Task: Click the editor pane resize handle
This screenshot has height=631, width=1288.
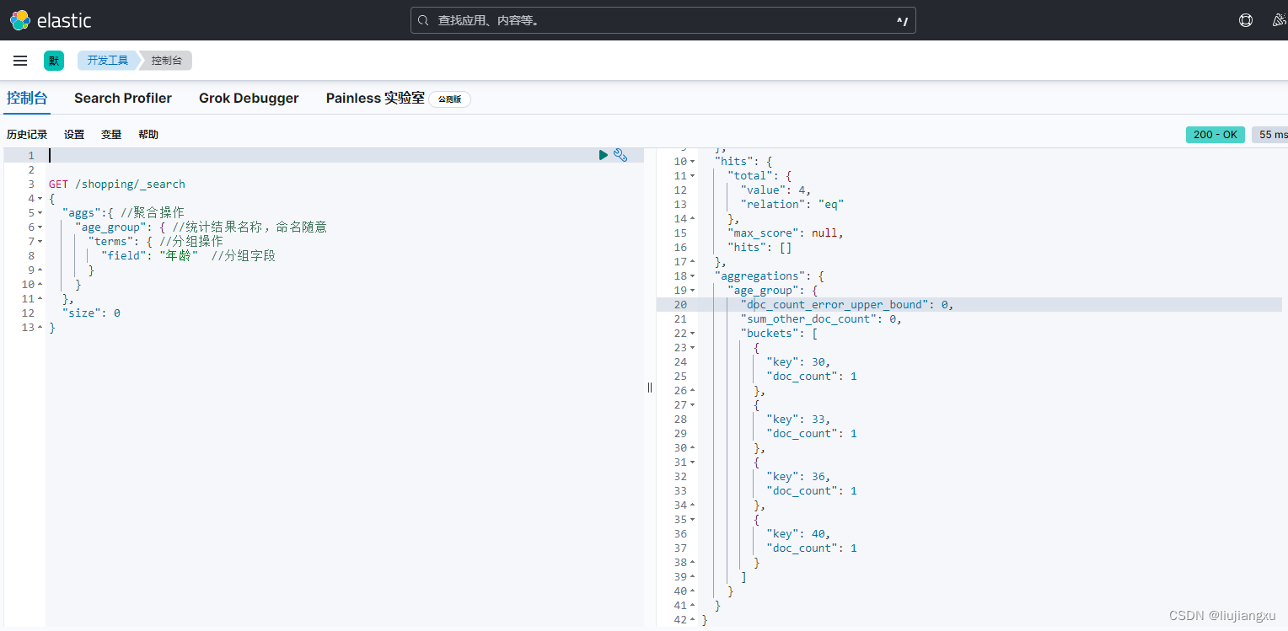Action: 650,388
